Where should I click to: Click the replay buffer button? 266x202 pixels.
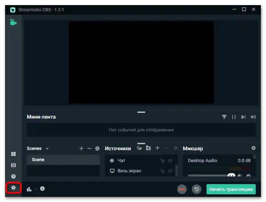pyautogui.click(x=197, y=189)
